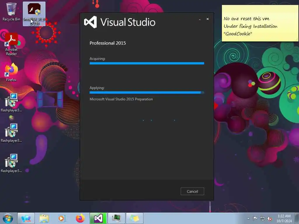Select the InstallAX Flash installer desktop icon

click(34, 14)
